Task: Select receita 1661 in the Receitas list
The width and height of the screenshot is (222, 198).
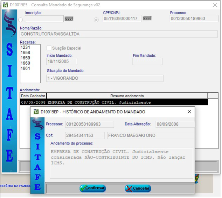Action: 26,68
